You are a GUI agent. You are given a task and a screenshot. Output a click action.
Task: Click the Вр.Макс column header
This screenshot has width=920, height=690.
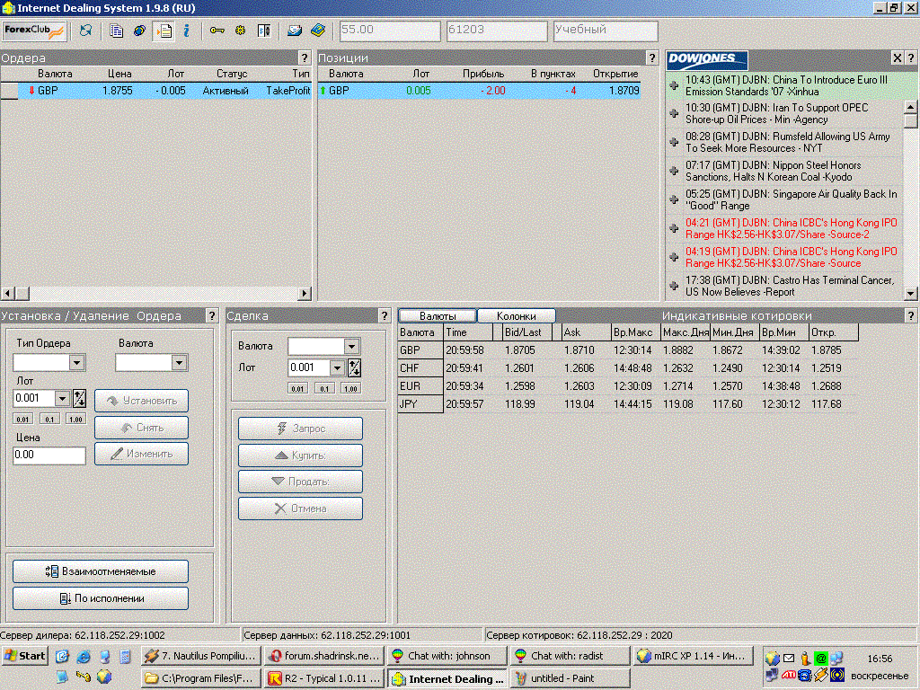636,332
